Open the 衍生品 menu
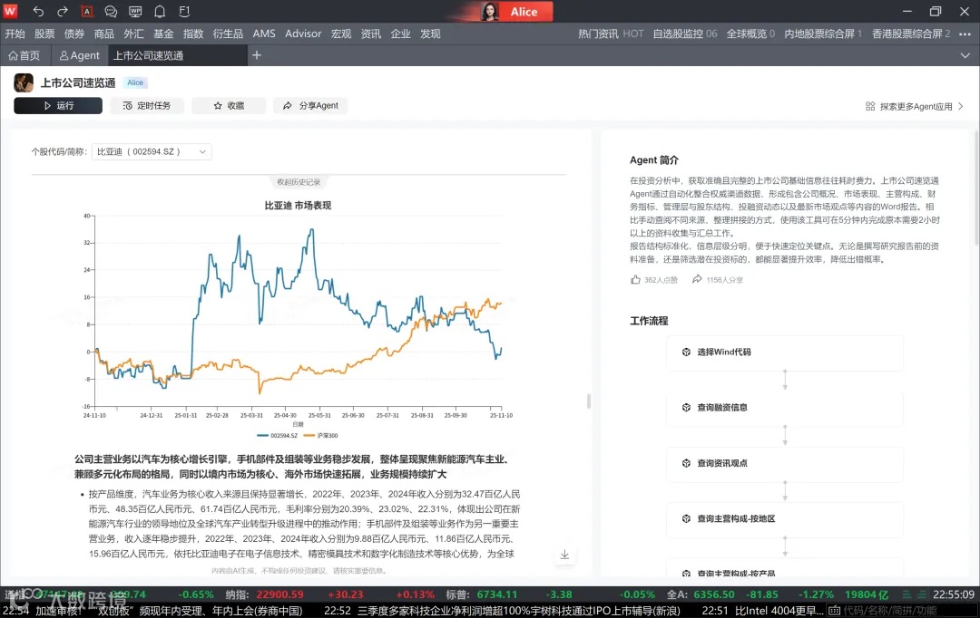980x618 pixels. (x=228, y=34)
